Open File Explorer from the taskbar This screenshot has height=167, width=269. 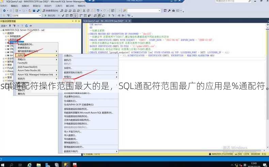(38, 165)
